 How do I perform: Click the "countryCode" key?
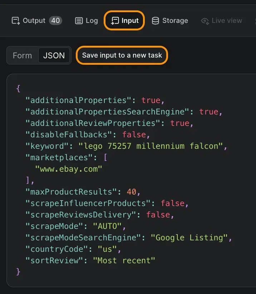(x=56, y=249)
